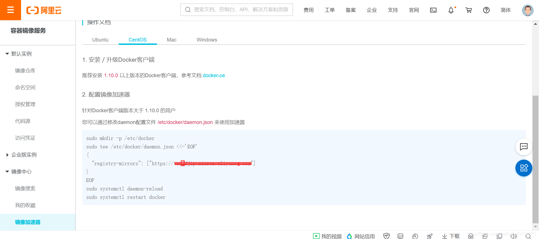Click the Aliyun logo
This screenshot has width=539, height=239.
tap(44, 10)
